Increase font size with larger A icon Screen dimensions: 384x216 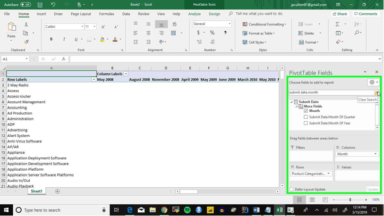[x=103, y=27]
